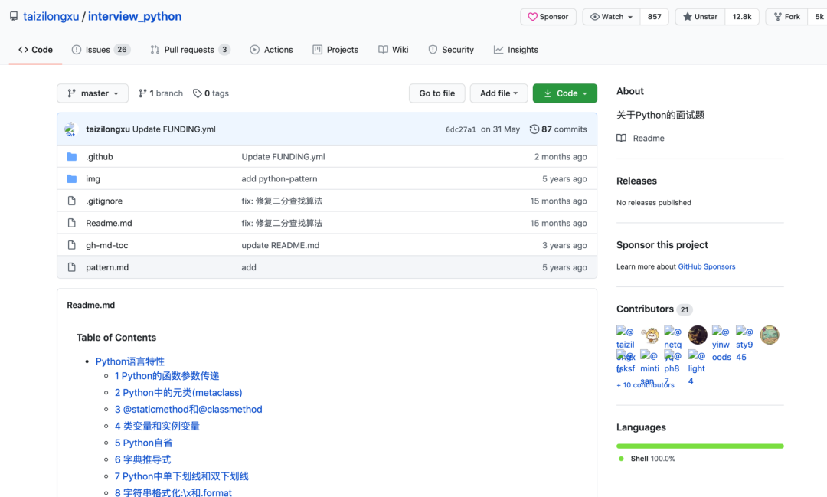827x497 pixels.
Task: Open the Wiki tab
Action: [x=394, y=50]
